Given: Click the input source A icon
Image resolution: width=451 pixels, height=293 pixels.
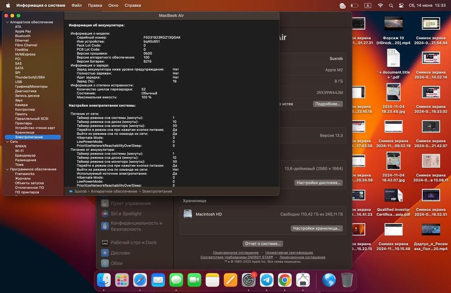Looking at the screenshot, I should tap(368, 5).
